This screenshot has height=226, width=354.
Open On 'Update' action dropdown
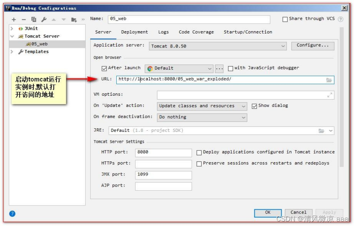[x=202, y=106]
